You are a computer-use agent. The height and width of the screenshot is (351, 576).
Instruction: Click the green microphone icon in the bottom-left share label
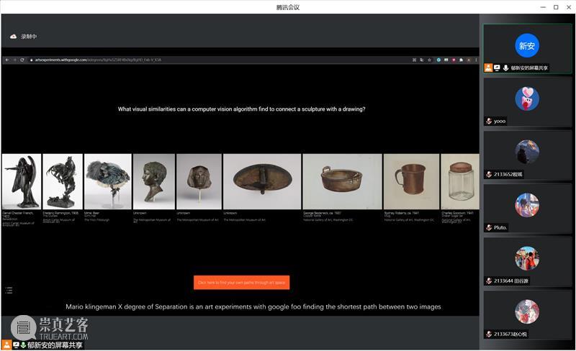[23, 345]
